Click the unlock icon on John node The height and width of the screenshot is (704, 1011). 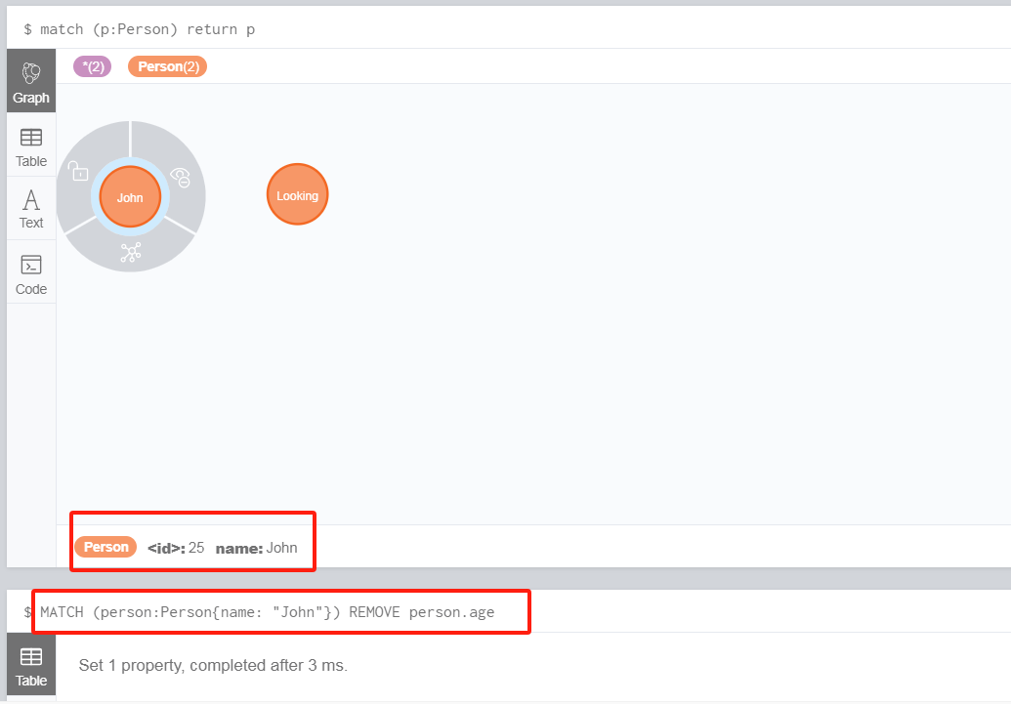pyautogui.click(x=80, y=171)
